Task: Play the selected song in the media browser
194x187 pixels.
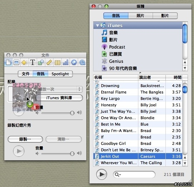Action: (102, 175)
